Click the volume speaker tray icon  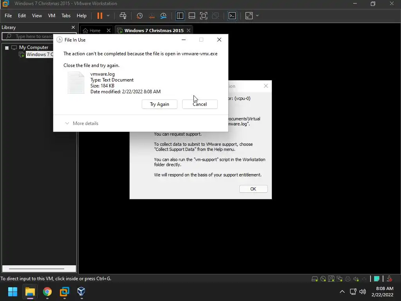pyautogui.click(x=363, y=292)
